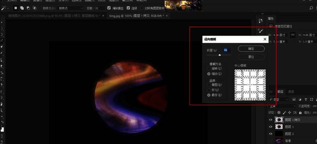Image resolution: width=317 pixels, height=144 pixels.
Task: Click the 数量 amount value field
Action: pyautogui.click(x=227, y=50)
